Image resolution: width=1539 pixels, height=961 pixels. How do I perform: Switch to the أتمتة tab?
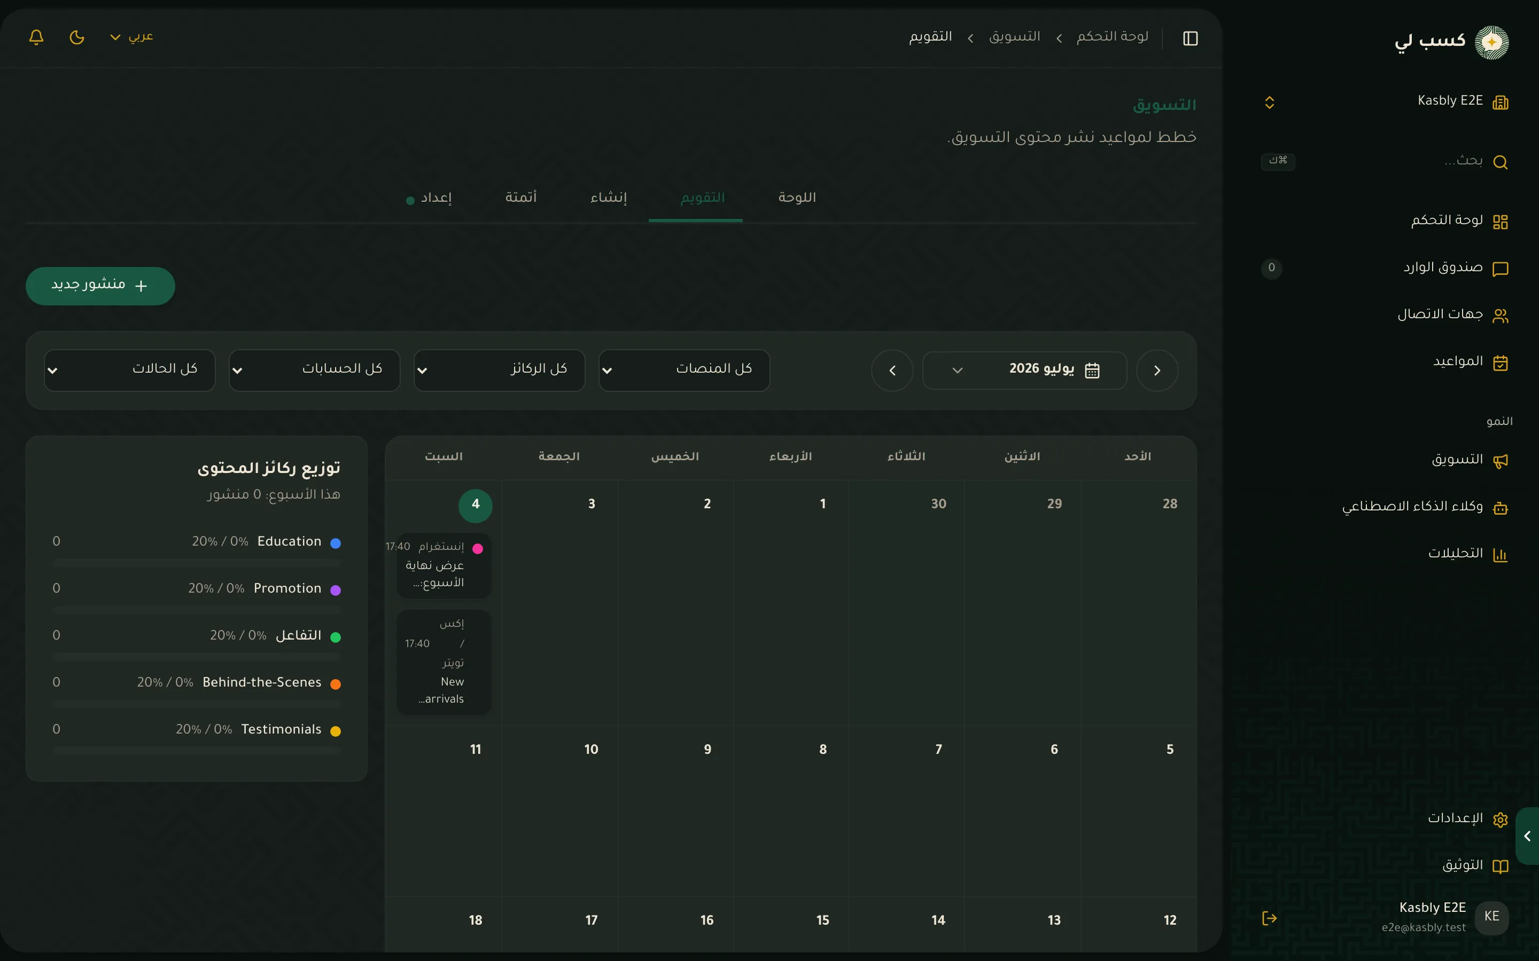point(521,198)
